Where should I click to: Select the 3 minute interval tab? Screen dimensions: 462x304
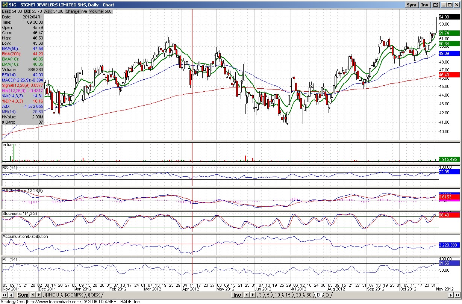coord(260,295)
